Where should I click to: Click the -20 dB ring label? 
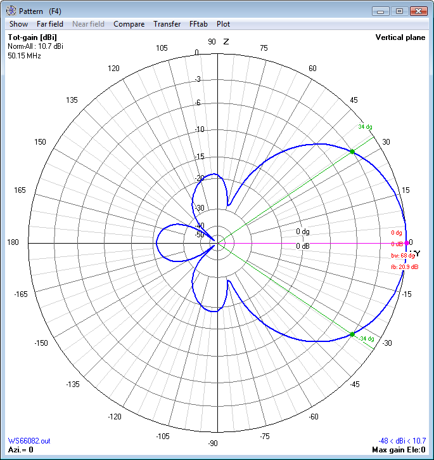coord(200,178)
